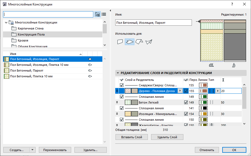Toggle Сплошная линия checkbox, pen 150
Screen dimensions: 251x156
coord(122,120)
